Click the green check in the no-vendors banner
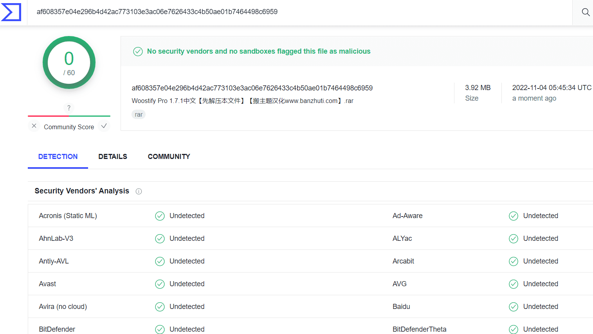 click(x=138, y=51)
